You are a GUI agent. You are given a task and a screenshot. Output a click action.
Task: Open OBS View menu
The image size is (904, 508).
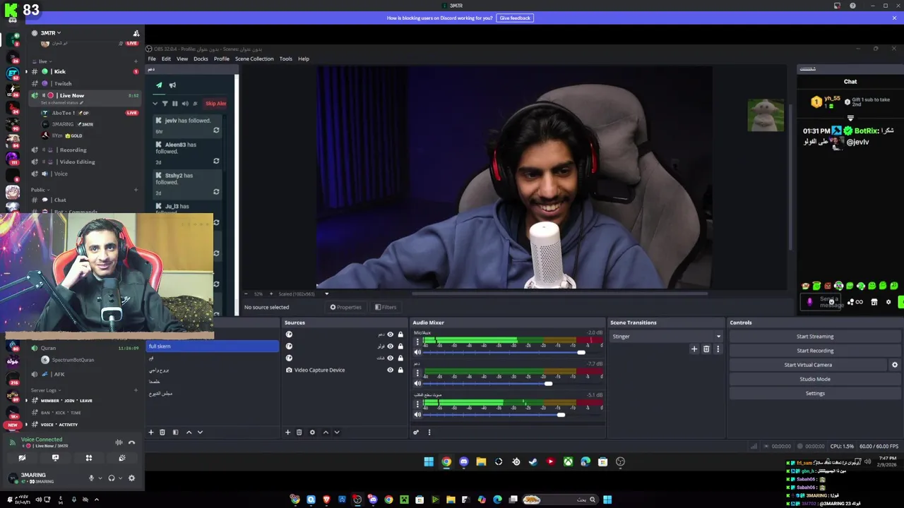182,59
